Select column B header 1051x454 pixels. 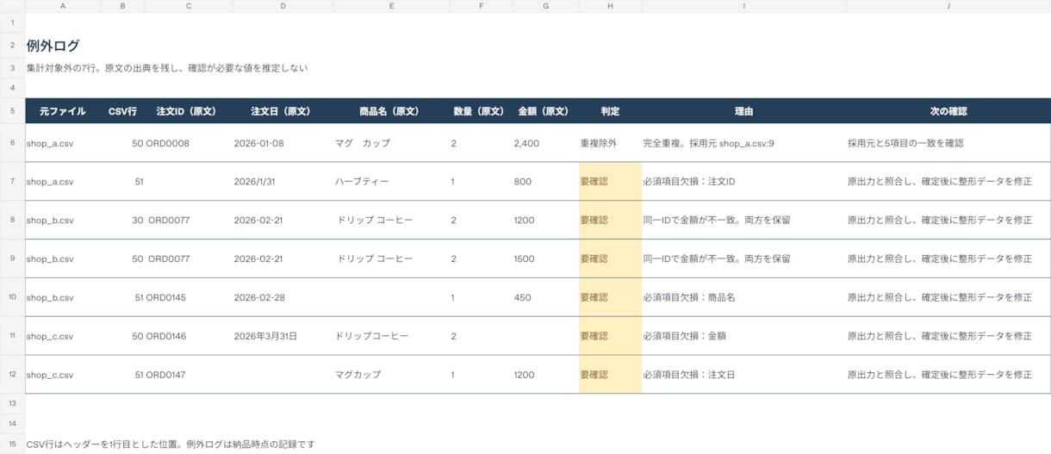pyautogui.click(x=122, y=6)
